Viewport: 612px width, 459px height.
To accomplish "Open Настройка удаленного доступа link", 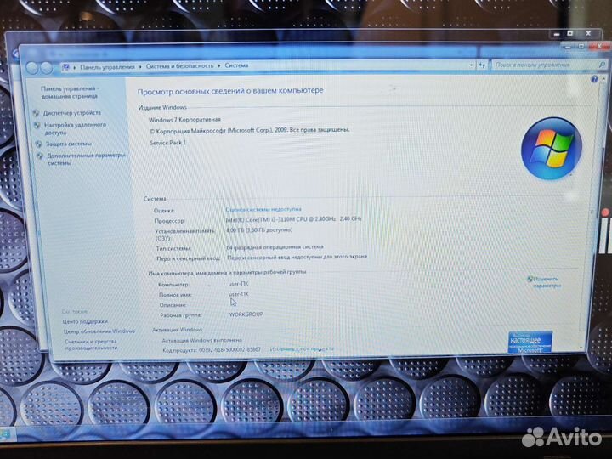I will coord(75,128).
